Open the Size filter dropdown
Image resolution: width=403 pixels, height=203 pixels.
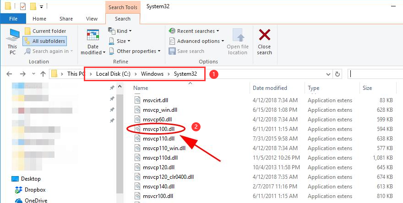pyautogui.click(x=120, y=41)
